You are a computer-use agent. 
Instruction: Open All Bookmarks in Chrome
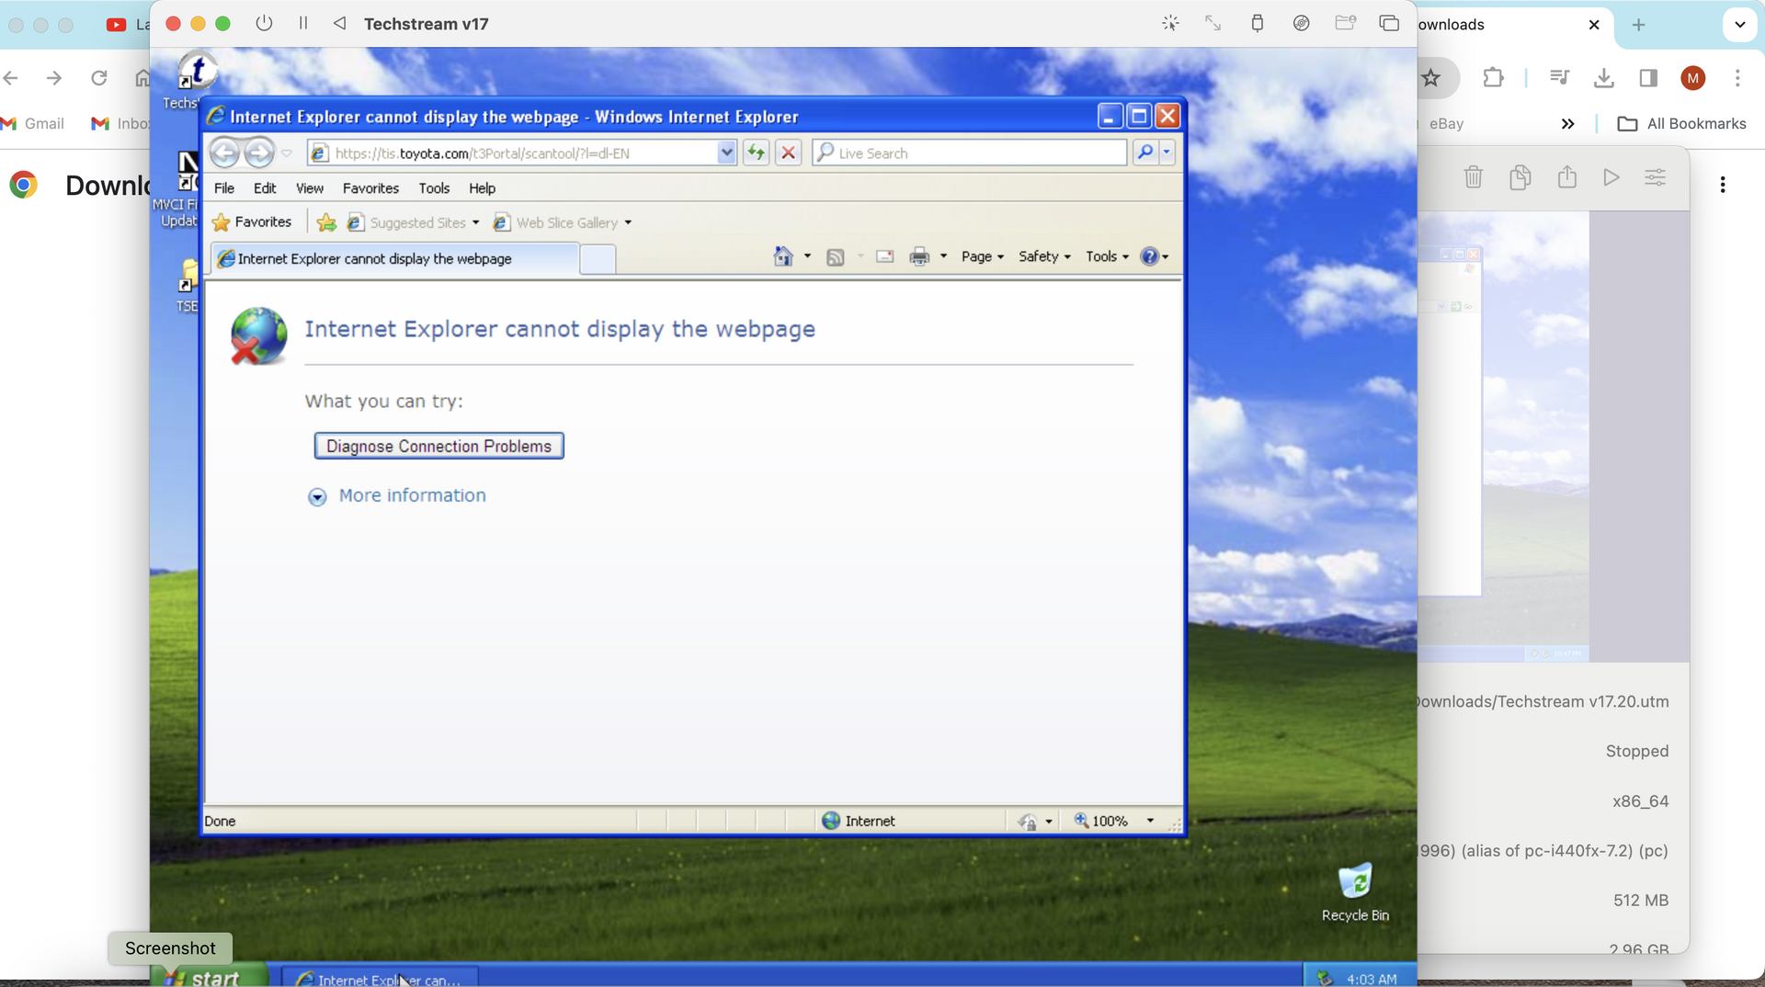click(1681, 123)
